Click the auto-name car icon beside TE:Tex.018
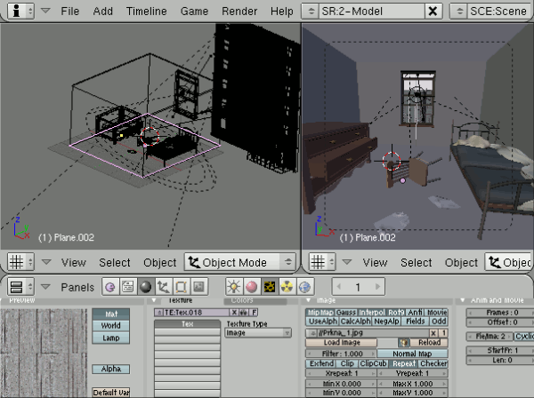The height and width of the screenshot is (398, 534). click(x=244, y=313)
